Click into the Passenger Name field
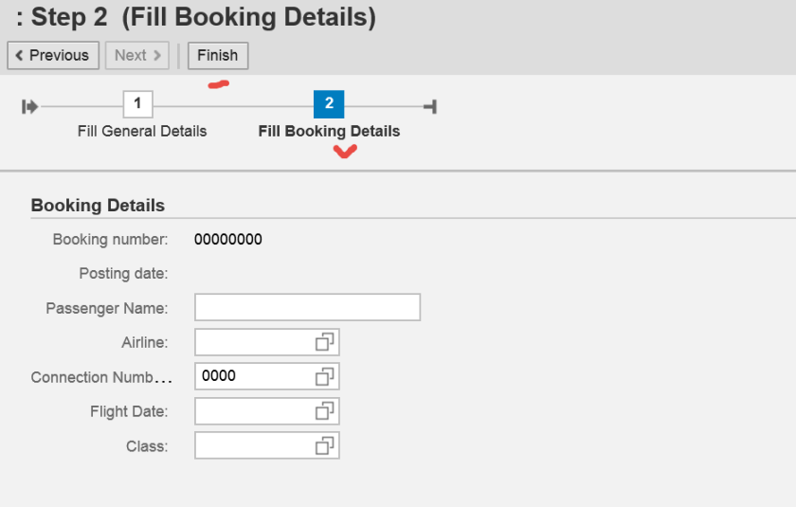The image size is (796, 507). (x=307, y=308)
